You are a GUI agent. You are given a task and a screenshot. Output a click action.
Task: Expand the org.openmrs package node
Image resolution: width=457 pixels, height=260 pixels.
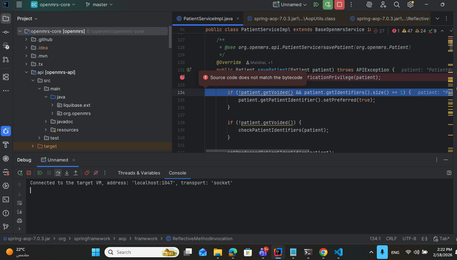coord(52,113)
